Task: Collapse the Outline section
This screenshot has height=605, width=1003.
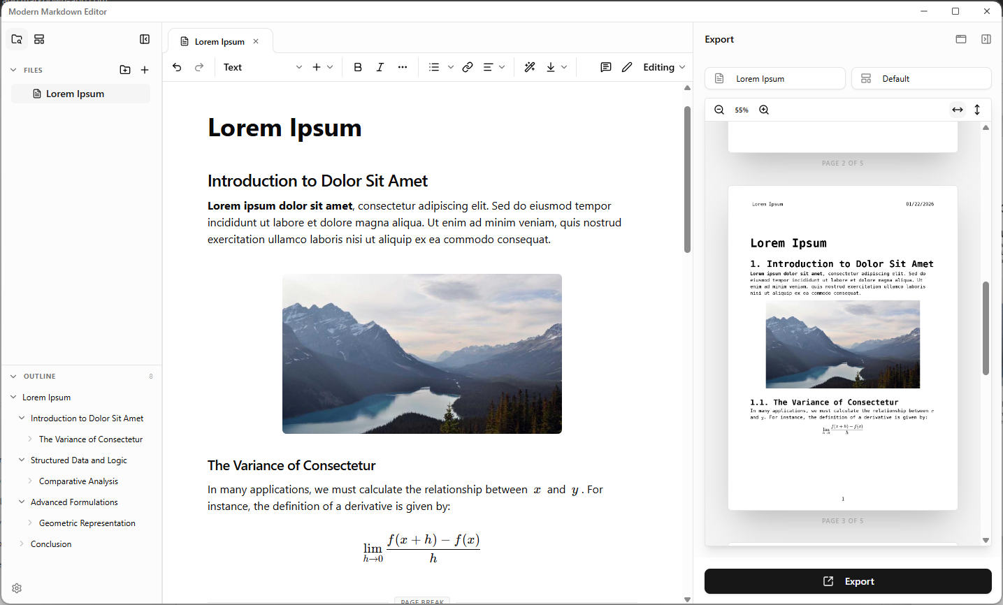Action: click(13, 376)
